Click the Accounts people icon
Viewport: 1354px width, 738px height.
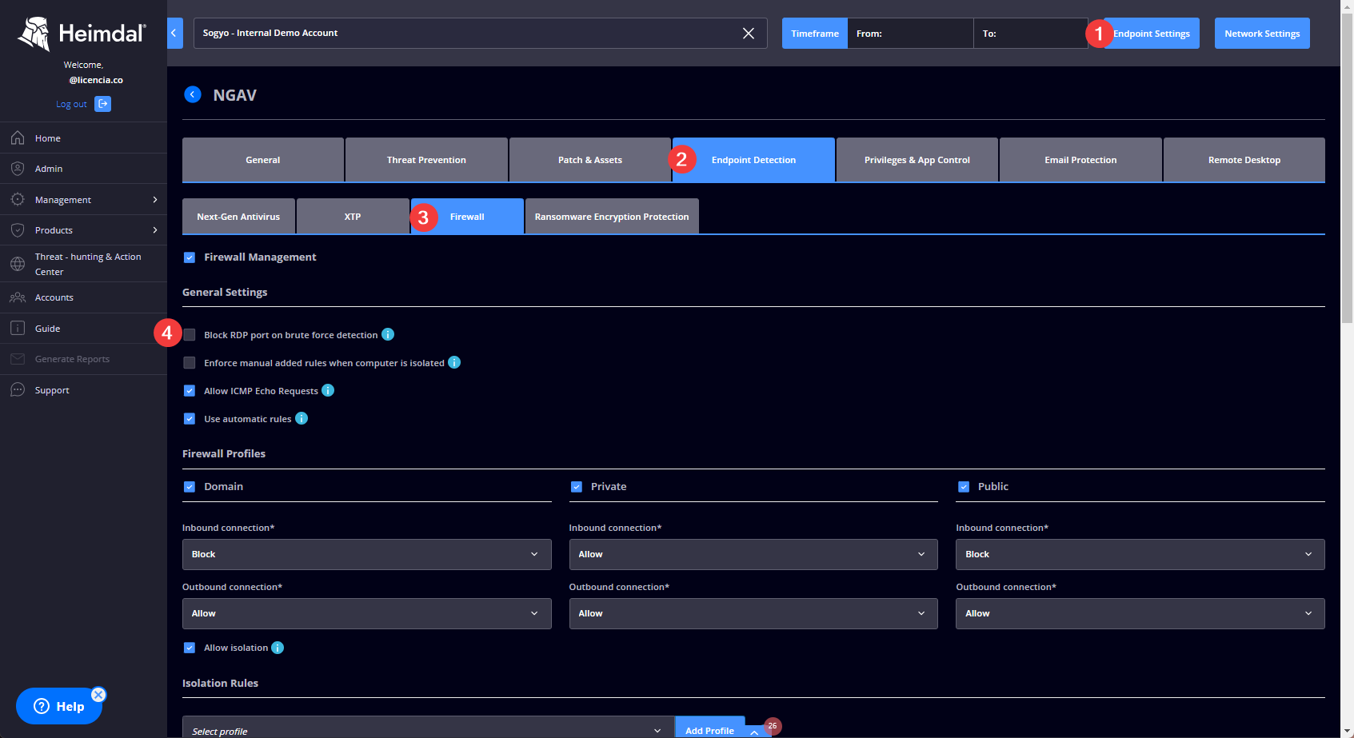18,297
